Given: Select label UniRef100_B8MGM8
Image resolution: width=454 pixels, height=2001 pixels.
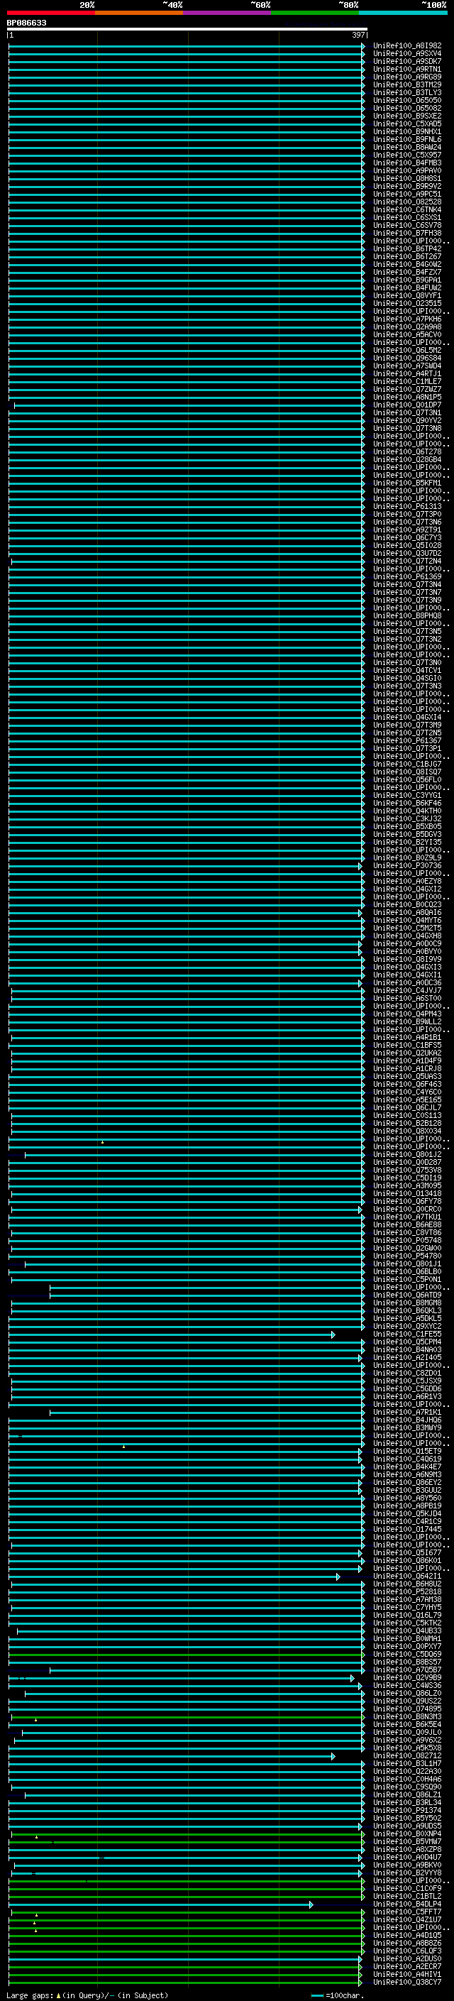Looking at the screenshot, I should point(407,1303).
